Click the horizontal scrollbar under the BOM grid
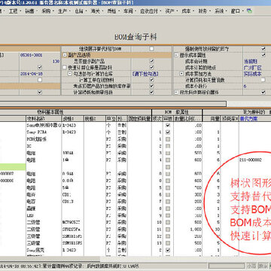 [50, 259]
